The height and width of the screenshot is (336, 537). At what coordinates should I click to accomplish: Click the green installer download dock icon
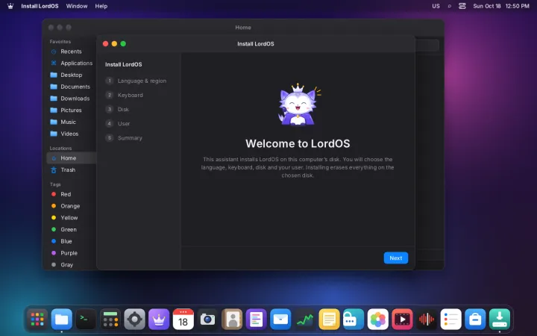pyautogui.click(x=499, y=320)
